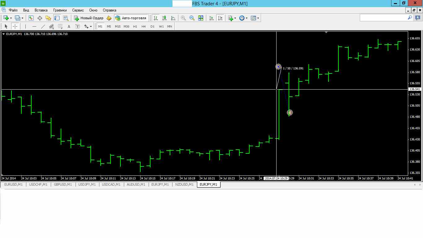423x238 pixels.
Task: Switch chart to bar chart
Action: coord(156,18)
